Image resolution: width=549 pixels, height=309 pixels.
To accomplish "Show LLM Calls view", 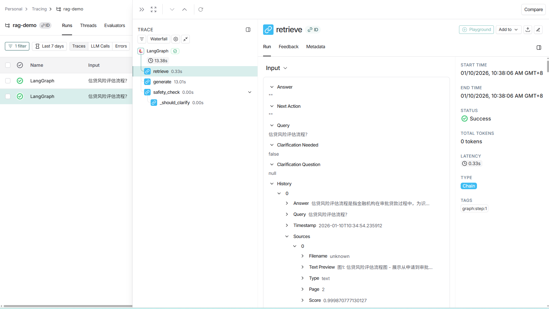I will point(100,46).
